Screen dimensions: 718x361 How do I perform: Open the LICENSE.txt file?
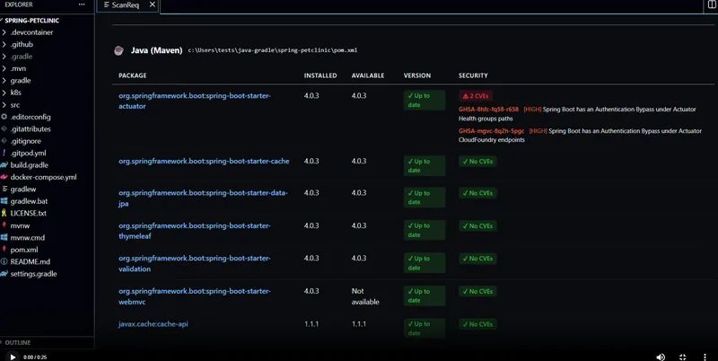28,213
